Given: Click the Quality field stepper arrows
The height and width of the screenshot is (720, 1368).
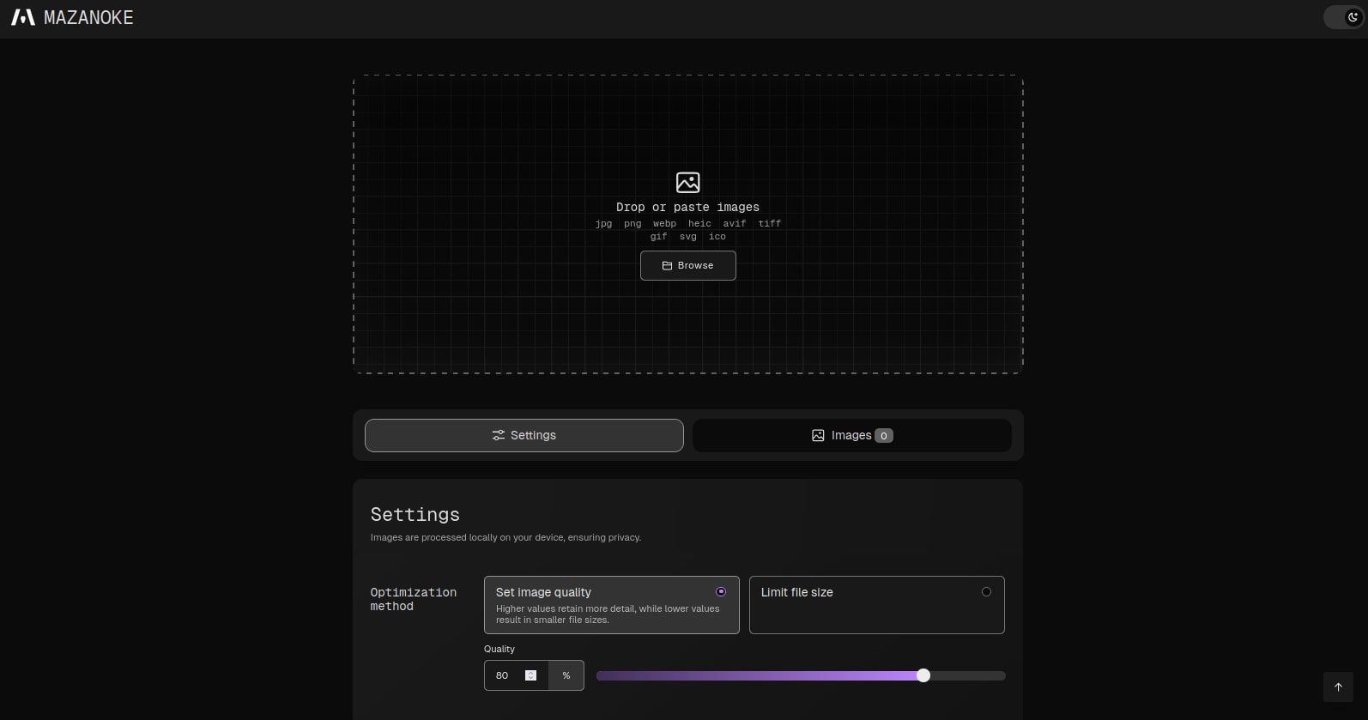Looking at the screenshot, I should (530, 675).
